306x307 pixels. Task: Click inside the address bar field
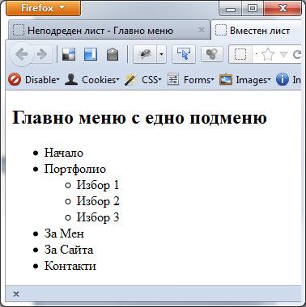pyautogui.click(x=265, y=55)
